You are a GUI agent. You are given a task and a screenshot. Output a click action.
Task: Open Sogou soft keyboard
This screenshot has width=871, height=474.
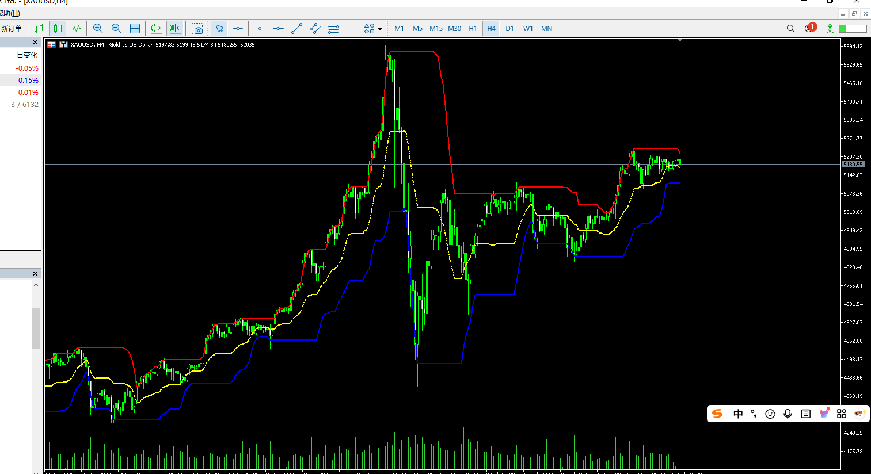tap(806, 414)
